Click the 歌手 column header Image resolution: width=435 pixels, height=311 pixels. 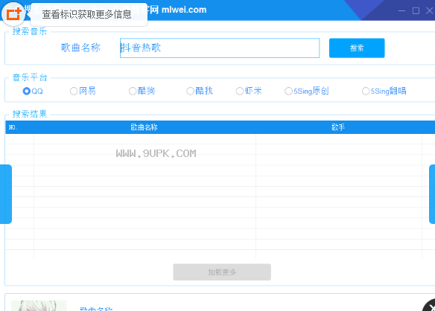(x=338, y=127)
